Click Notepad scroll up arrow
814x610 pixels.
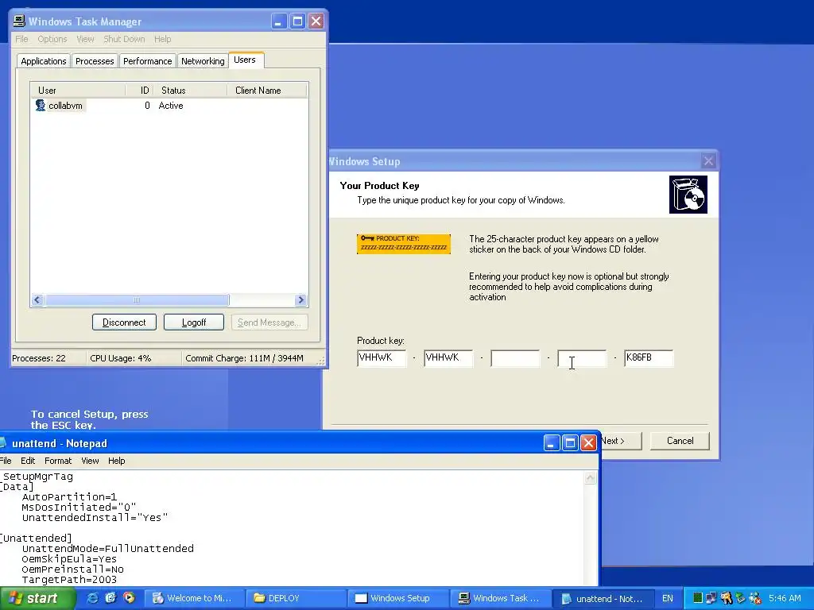click(591, 477)
